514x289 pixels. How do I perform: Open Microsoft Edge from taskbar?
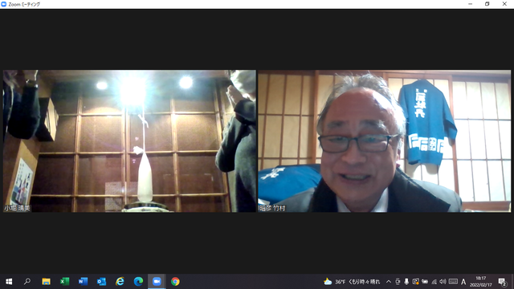click(138, 282)
